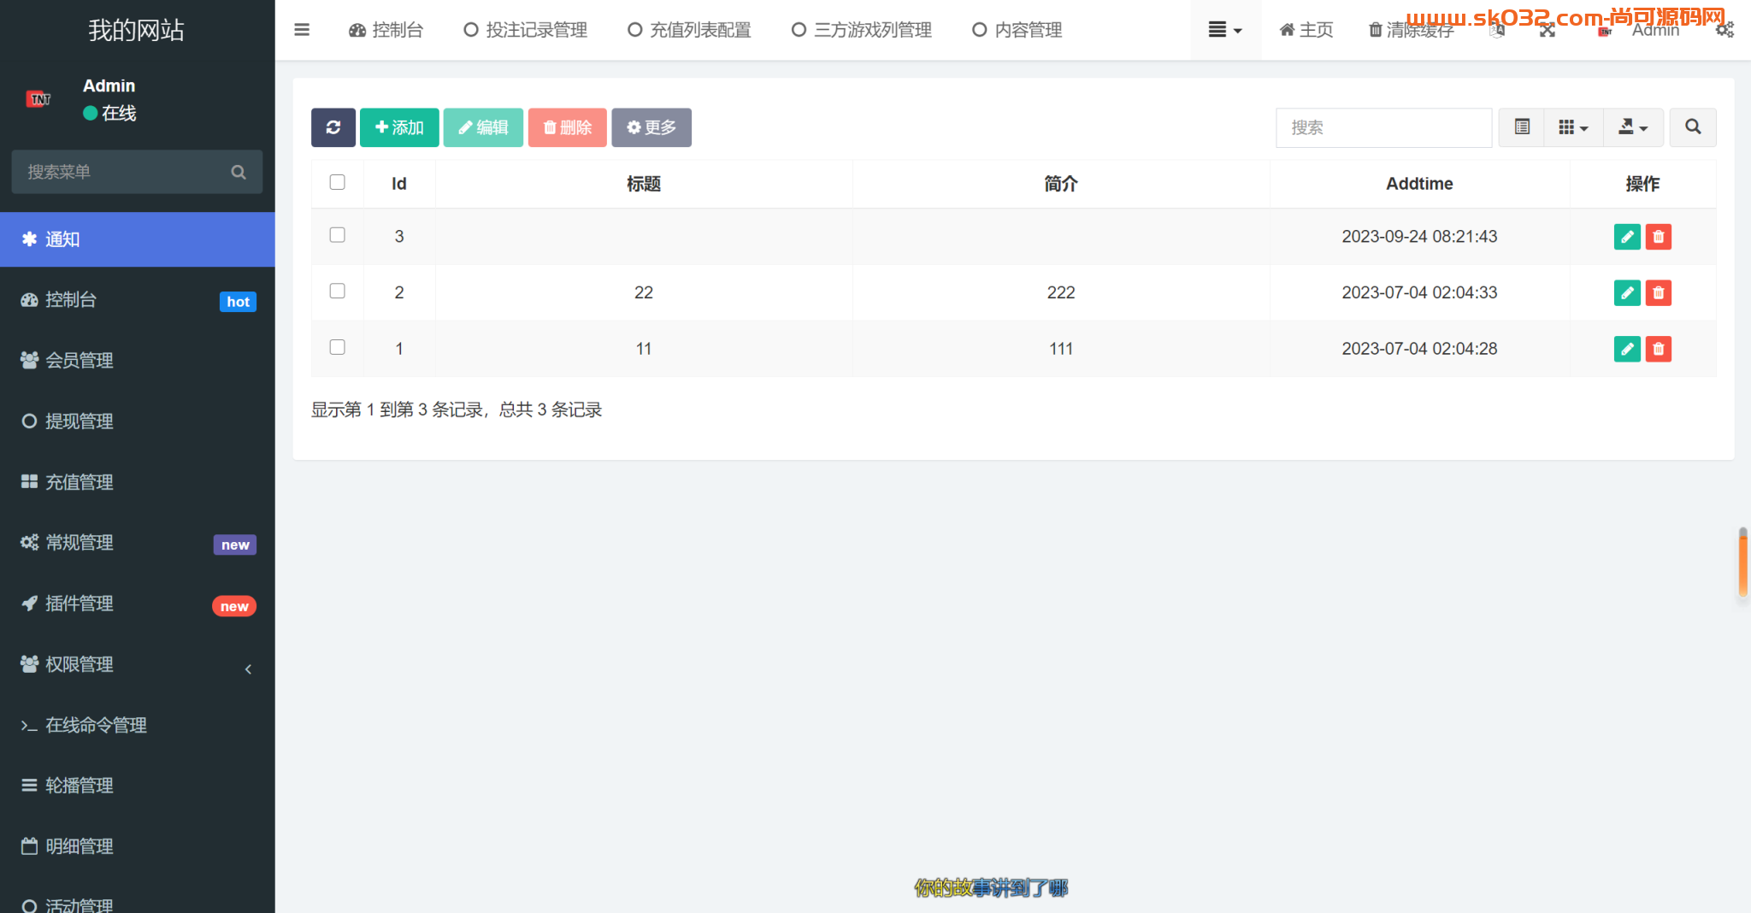The image size is (1751, 913).
Task: Click the language translate icon
Action: (x=1497, y=30)
